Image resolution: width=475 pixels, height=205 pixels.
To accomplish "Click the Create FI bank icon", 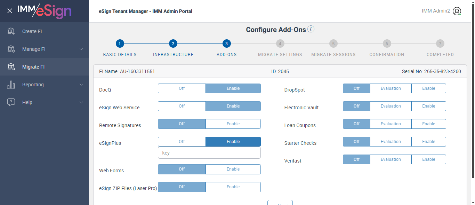I will point(11,31).
